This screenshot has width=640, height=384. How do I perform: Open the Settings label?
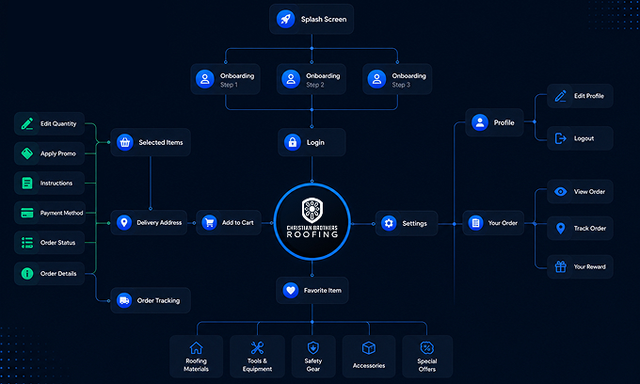[415, 223]
